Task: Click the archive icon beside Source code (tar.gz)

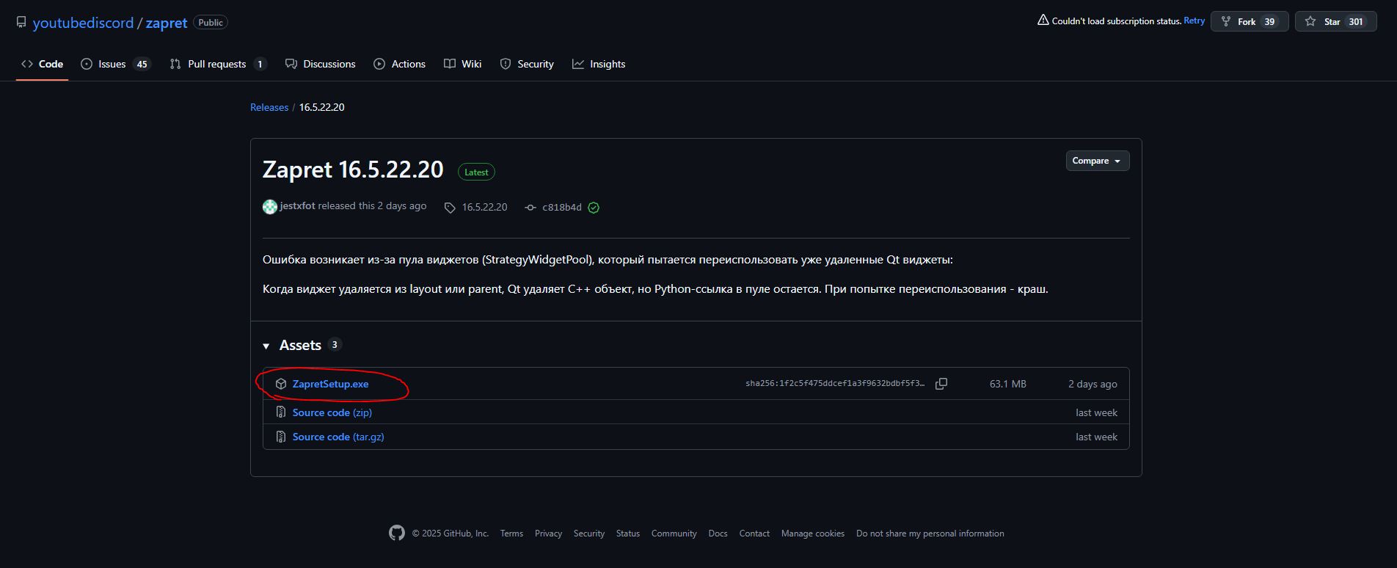Action: tap(280, 437)
